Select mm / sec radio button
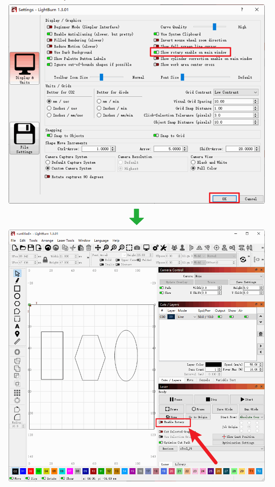The height and width of the screenshot is (487, 275). pyautogui.click(x=49, y=101)
